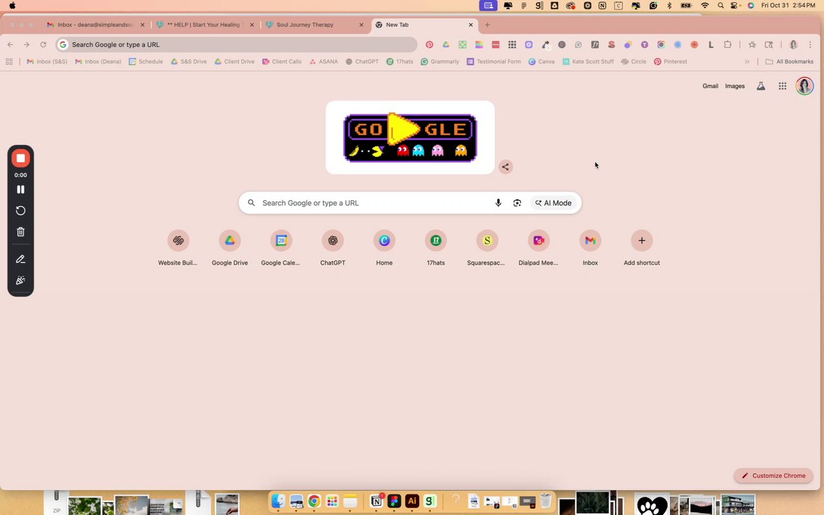Open the Inbox shortcut tile
This screenshot has height=515, width=824.
pyautogui.click(x=590, y=247)
